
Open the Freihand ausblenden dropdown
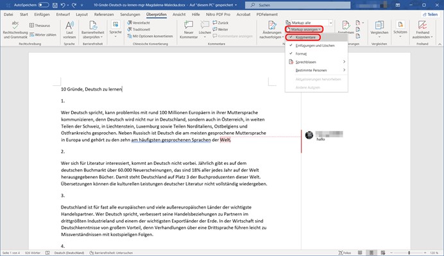(422, 30)
